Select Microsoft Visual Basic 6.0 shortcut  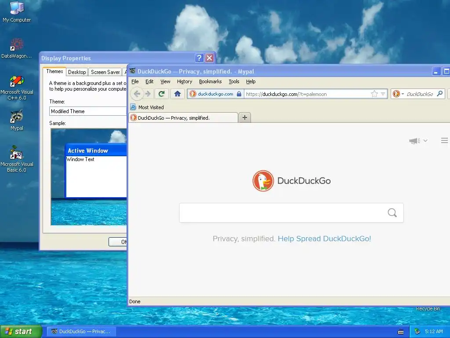[17, 159]
